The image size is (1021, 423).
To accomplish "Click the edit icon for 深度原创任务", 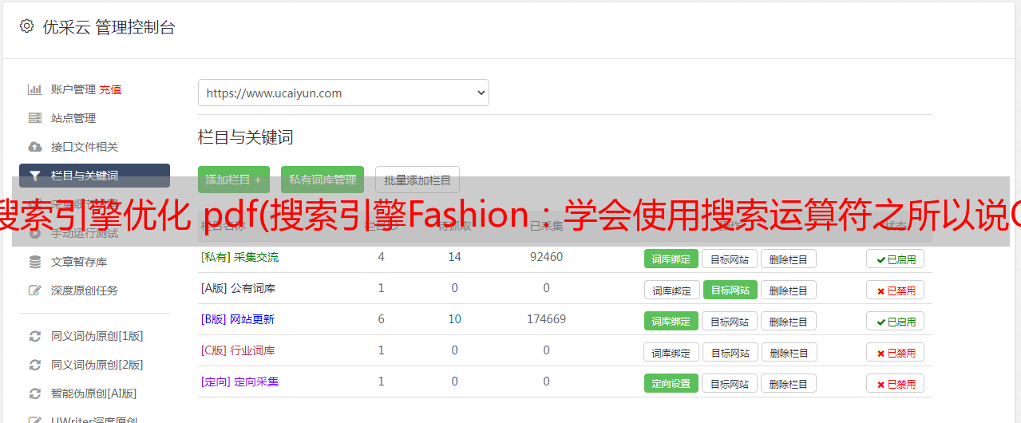I will 35,291.
